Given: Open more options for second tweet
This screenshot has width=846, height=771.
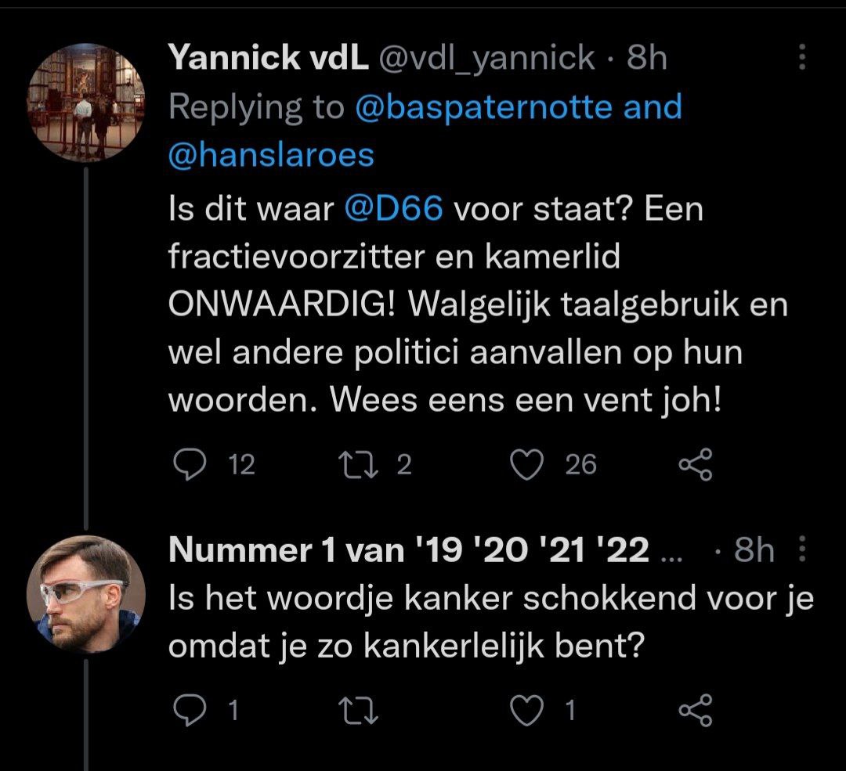Looking at the screenshot, I should point(801,551).
